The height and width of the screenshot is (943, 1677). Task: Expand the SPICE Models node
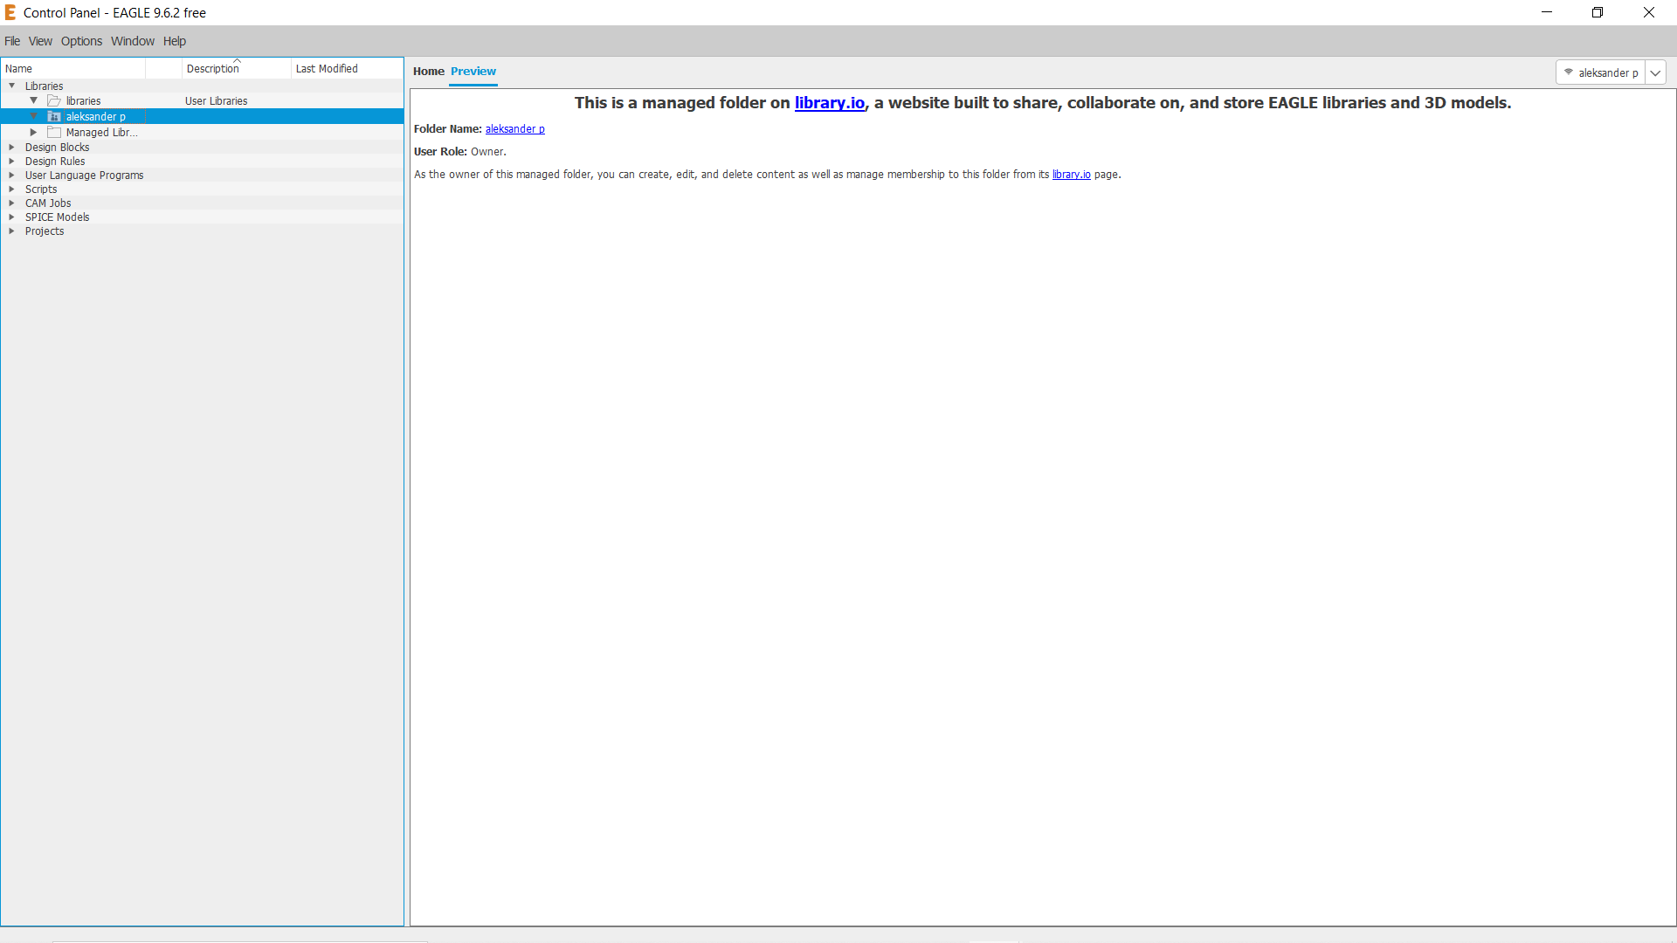(x=12, y=217)
